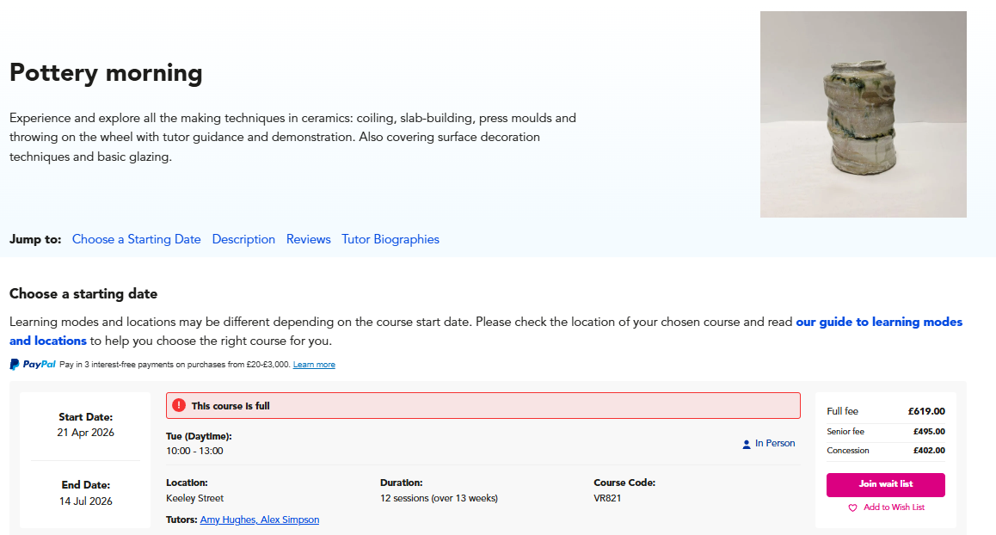Click the Full fee £619.00 amount
The image size is (996, 535).
point(926,411)
